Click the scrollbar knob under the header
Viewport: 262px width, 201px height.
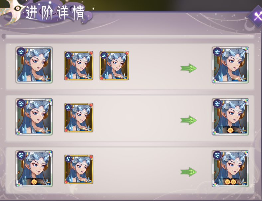point(4,36)
